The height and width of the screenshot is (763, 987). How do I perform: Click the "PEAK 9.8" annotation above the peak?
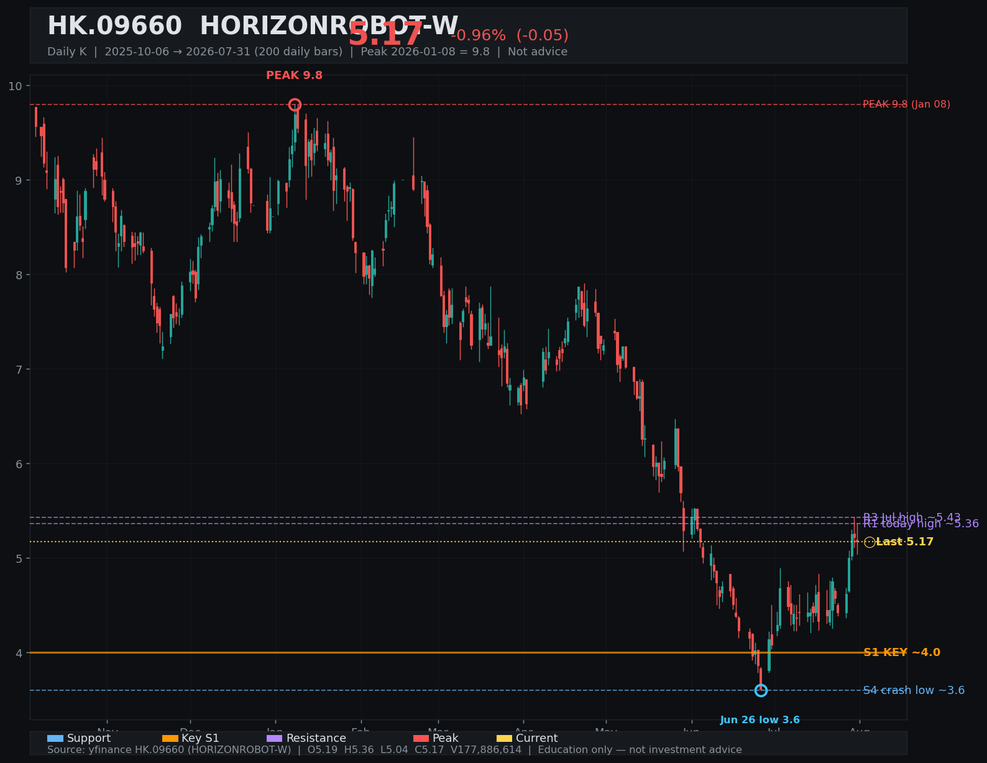295,75
